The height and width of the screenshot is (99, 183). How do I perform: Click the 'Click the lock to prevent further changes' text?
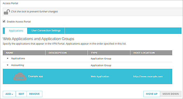click(x=34, y=12)
